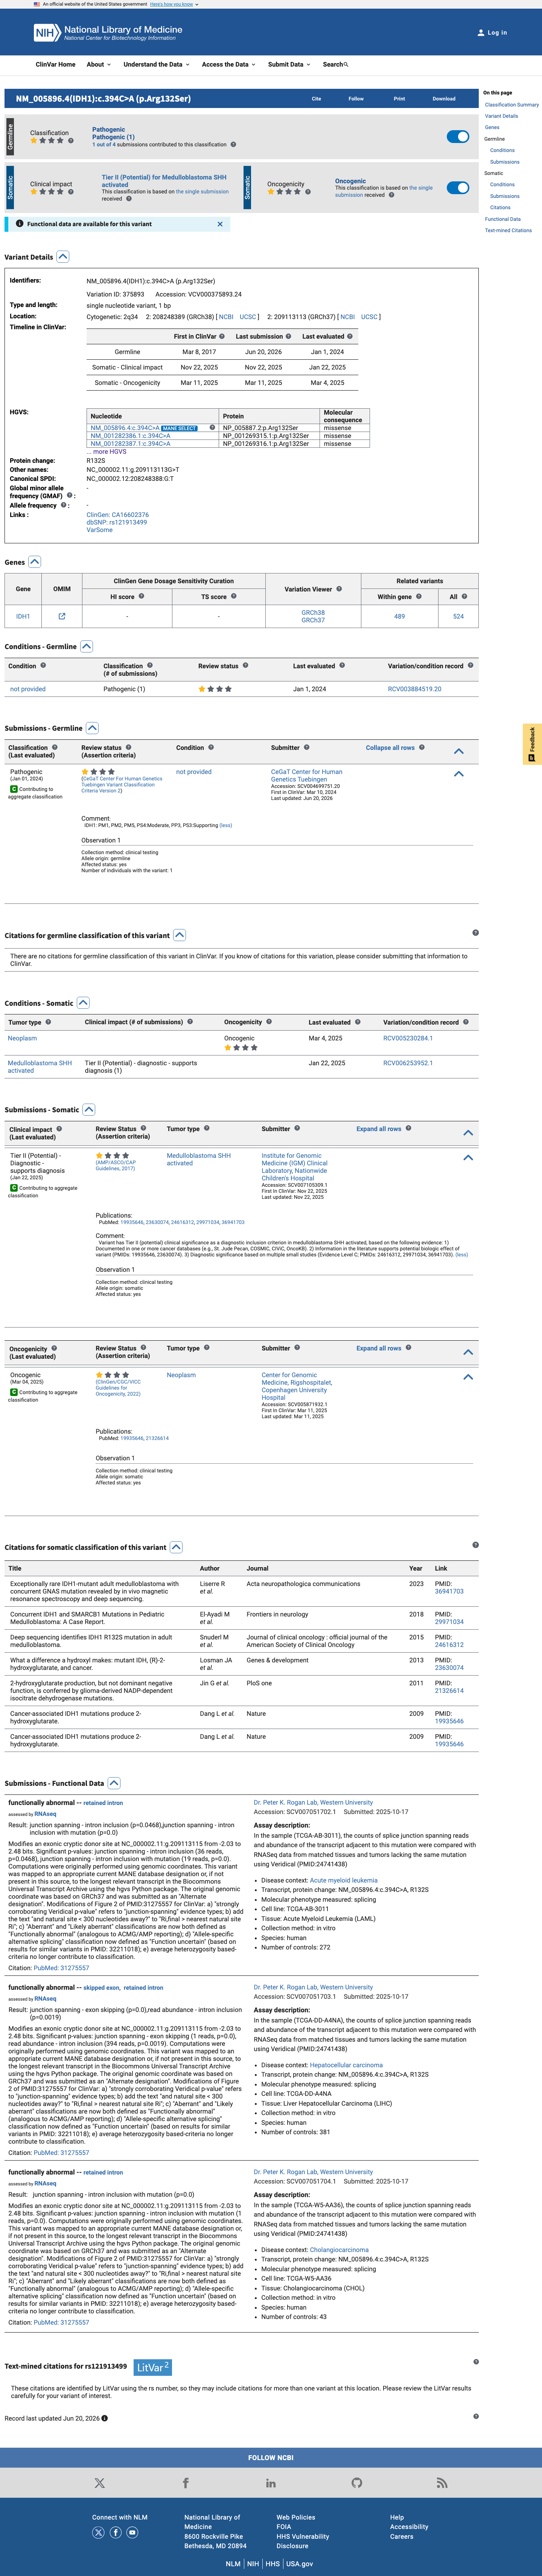Open PMID 36941703 citation link
Image resolution: width=542 pixels, height=2576 pixels.
pyautogui.click(x=449, y=1591)
